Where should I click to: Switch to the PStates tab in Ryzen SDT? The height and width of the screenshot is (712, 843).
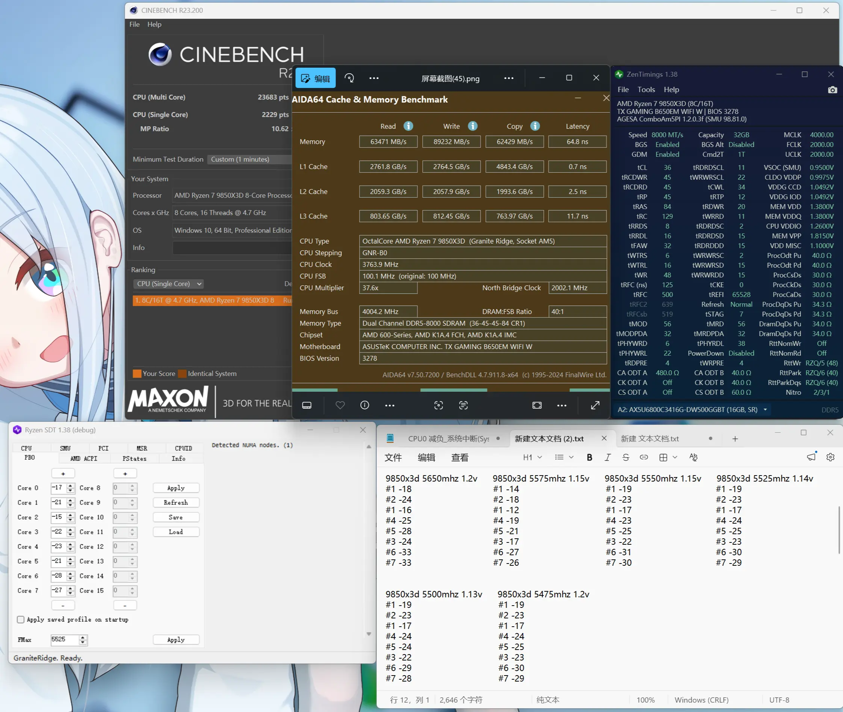134,459
